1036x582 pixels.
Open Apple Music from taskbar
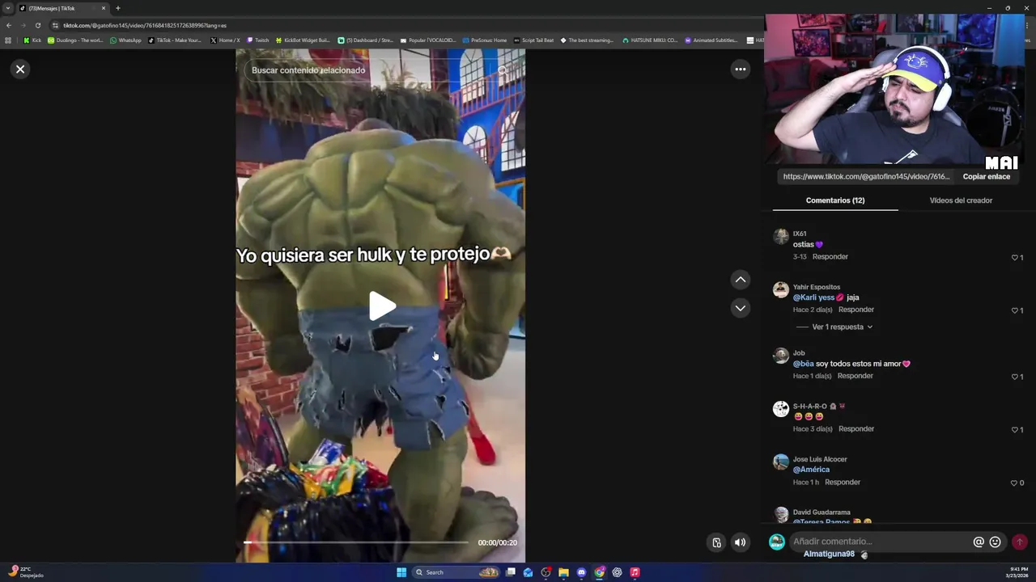(635, 572)
